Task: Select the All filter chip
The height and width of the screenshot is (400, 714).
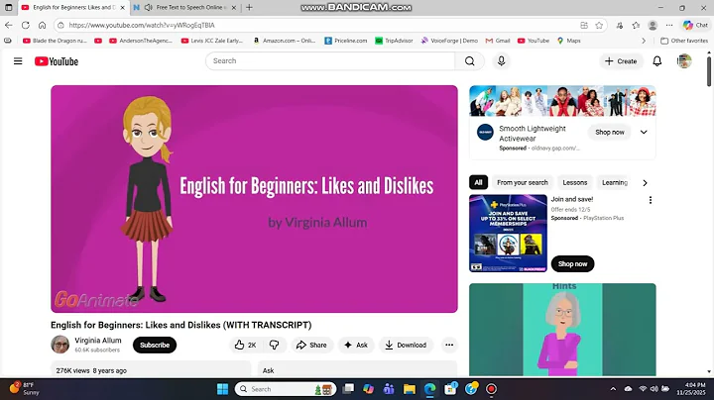Action: coord(478,182)
